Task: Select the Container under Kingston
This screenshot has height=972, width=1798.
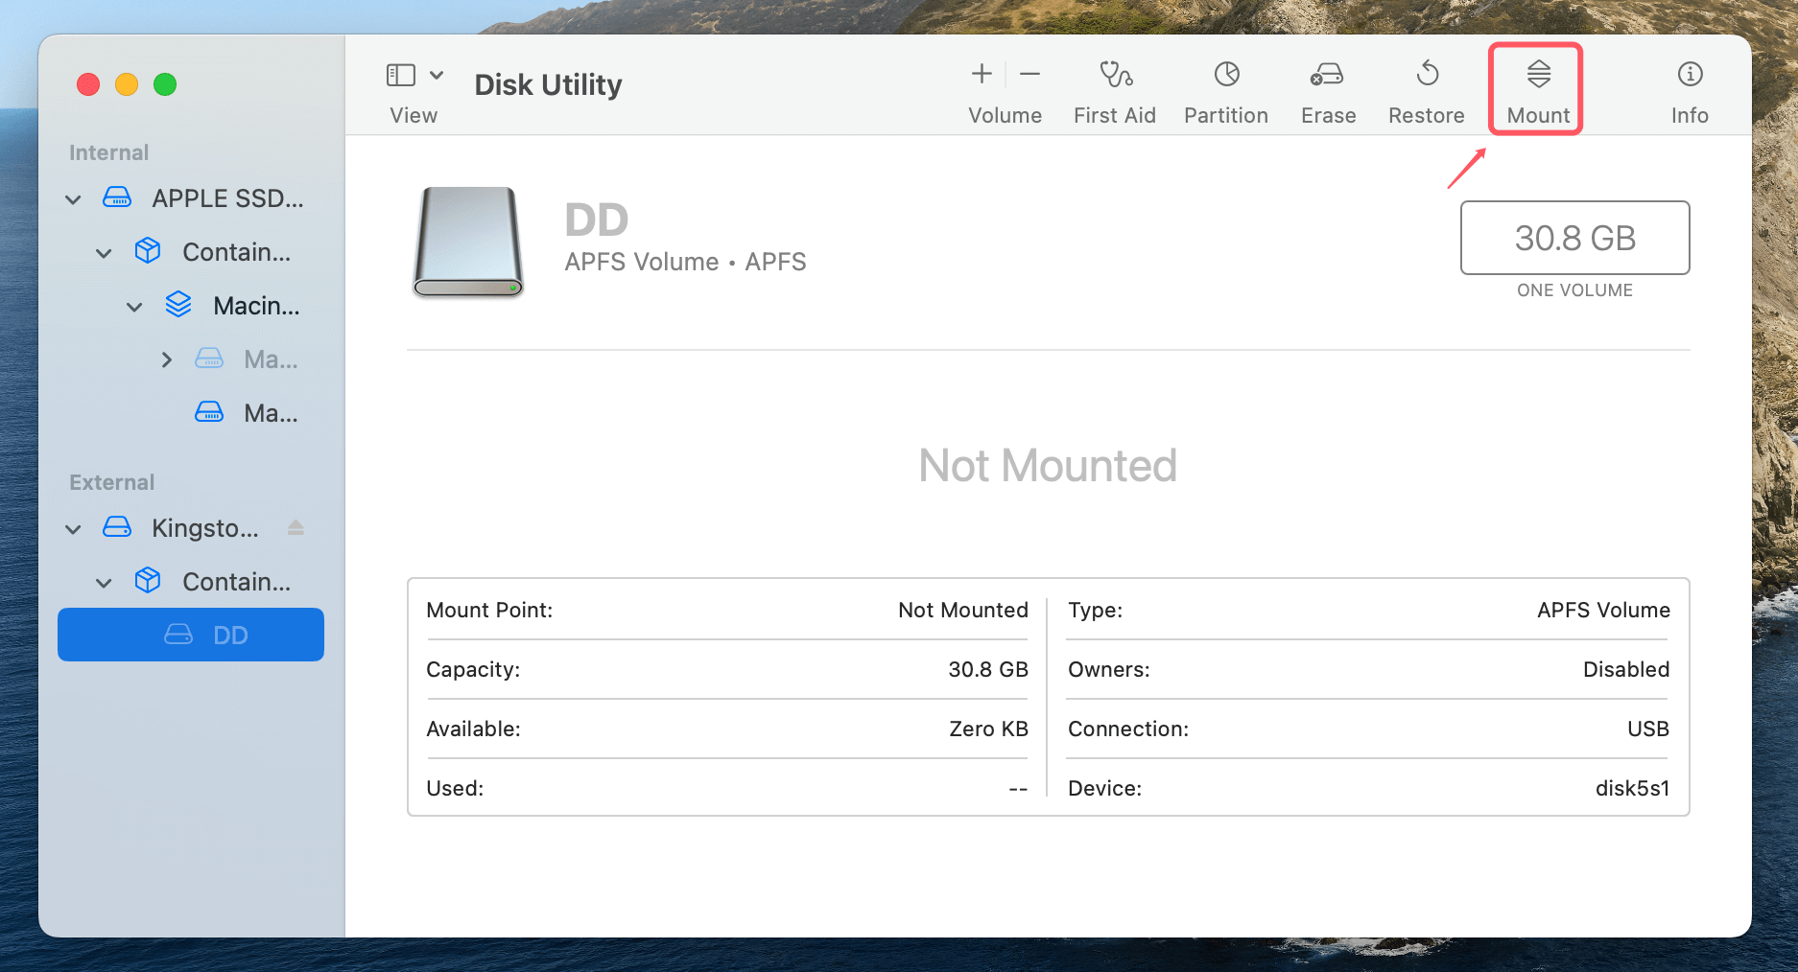Action: click(x=235, y=581)
